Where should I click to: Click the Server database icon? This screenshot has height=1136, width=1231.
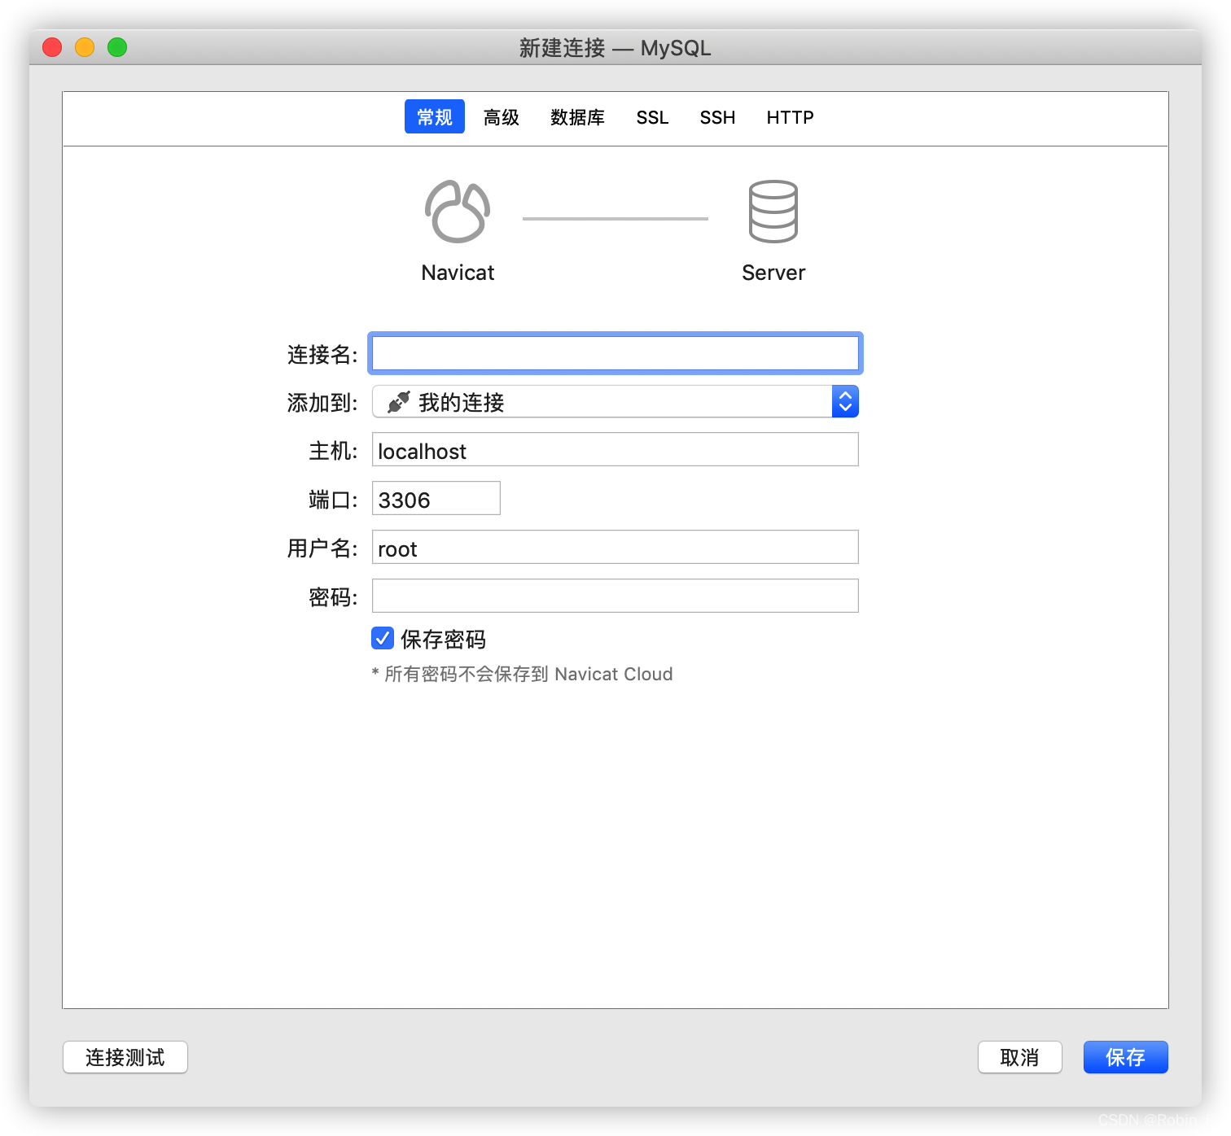click(773, 212)
